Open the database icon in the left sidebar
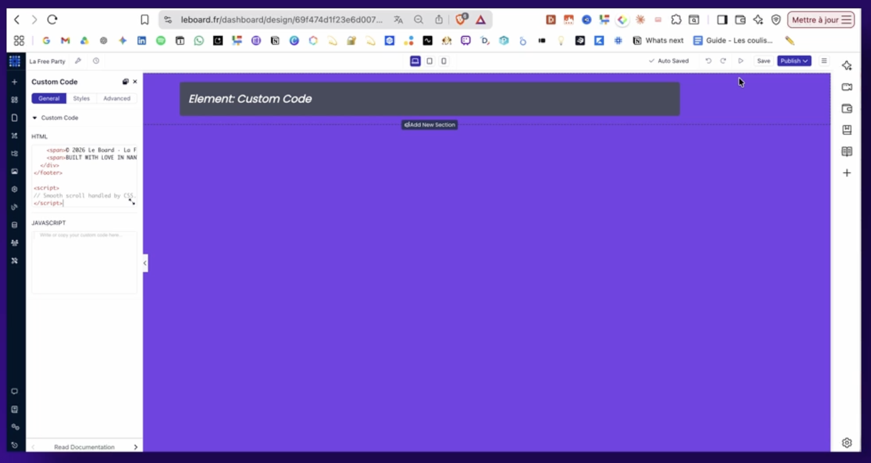The width and height of the screenshot is (871, 463). [15, 225]
